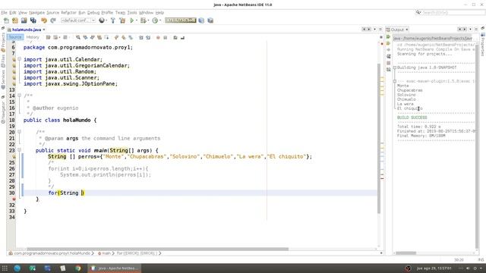Screen dimensions: 486x273
Task: Click the editor horizontal scrollbar
Action: point(157,249)
